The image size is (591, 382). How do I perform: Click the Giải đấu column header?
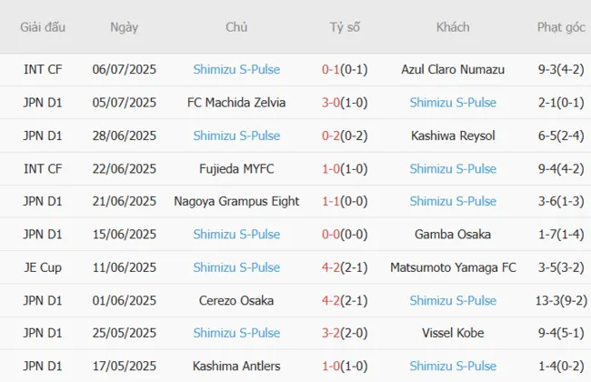pyautogui.click(x=43, y=27)
